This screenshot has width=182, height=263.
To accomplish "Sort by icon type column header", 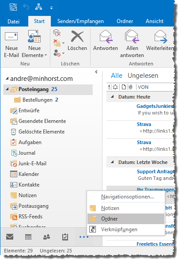I will pyautogui.click(x=124, y=87).
